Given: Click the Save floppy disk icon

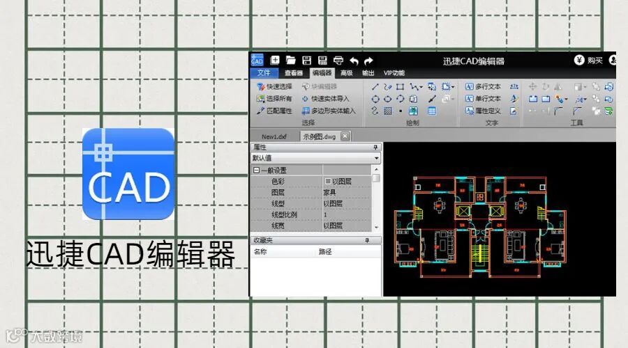Looking at the screenshot, I should tap(307, 61).
